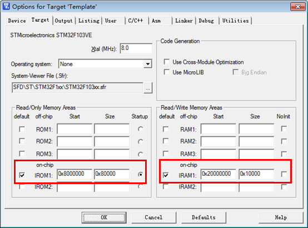Screen dimensions: 308x228
Task: Click the ROM3 Start field
Action: (x=74, y=154)
